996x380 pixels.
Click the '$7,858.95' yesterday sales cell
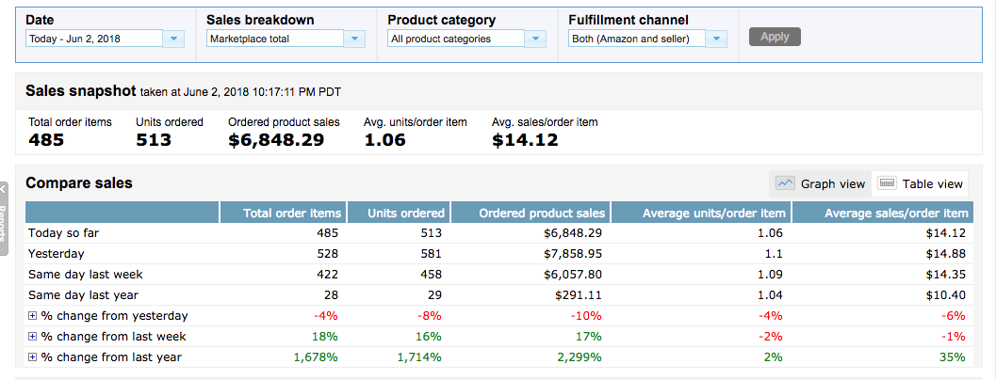tap(573, 254)
